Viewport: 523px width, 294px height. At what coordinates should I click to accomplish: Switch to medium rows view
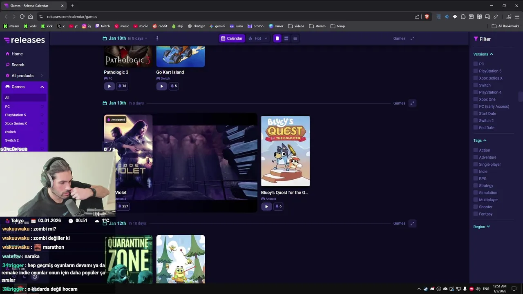286,38
